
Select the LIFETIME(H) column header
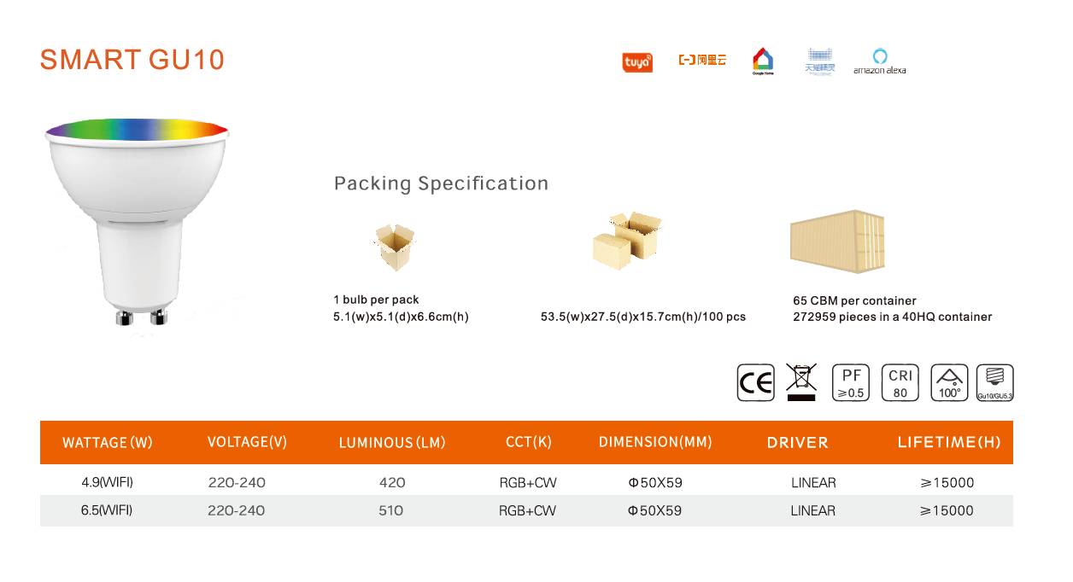click(x=949, y=442)
